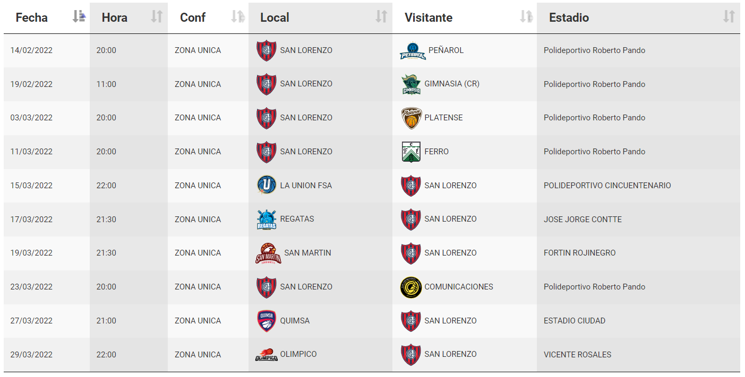Click the La Union FSA logo
Screen dimensions: 745x377
tap(267, 185)
